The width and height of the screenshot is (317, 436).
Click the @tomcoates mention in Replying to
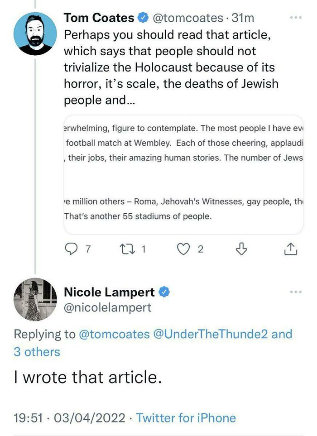click(x=114, y=334)
